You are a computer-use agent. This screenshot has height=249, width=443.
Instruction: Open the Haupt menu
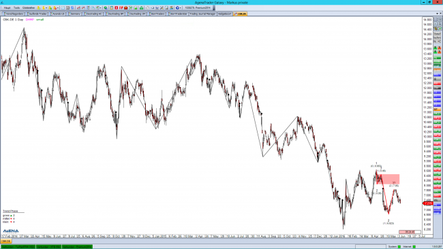pyautogui.click(x=7, y=7)
